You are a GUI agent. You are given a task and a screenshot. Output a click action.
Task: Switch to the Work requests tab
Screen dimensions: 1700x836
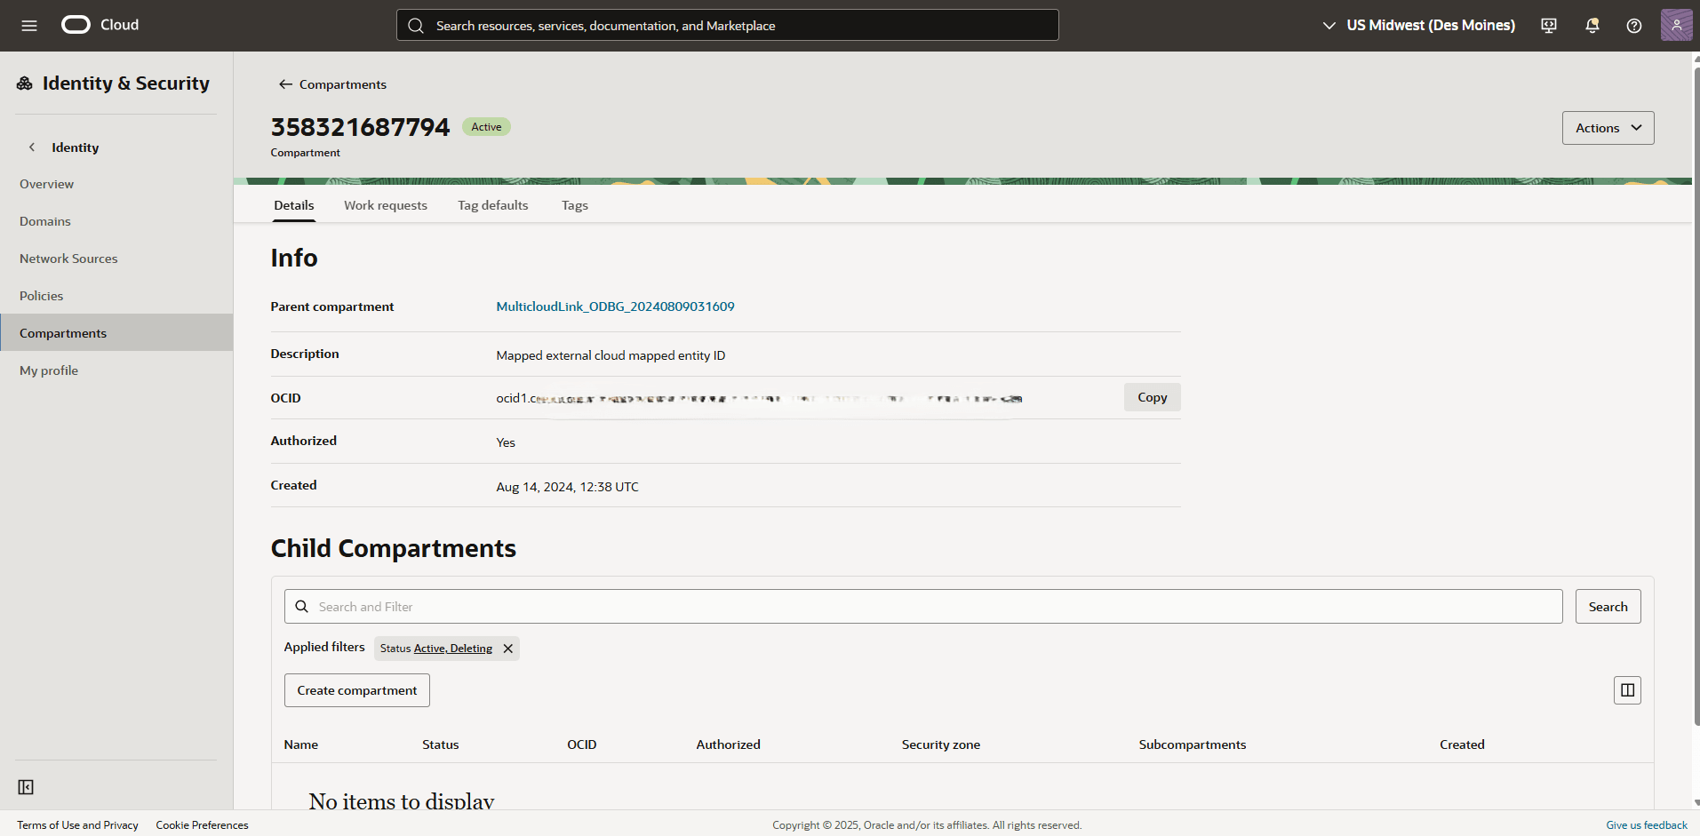[385, 205]
